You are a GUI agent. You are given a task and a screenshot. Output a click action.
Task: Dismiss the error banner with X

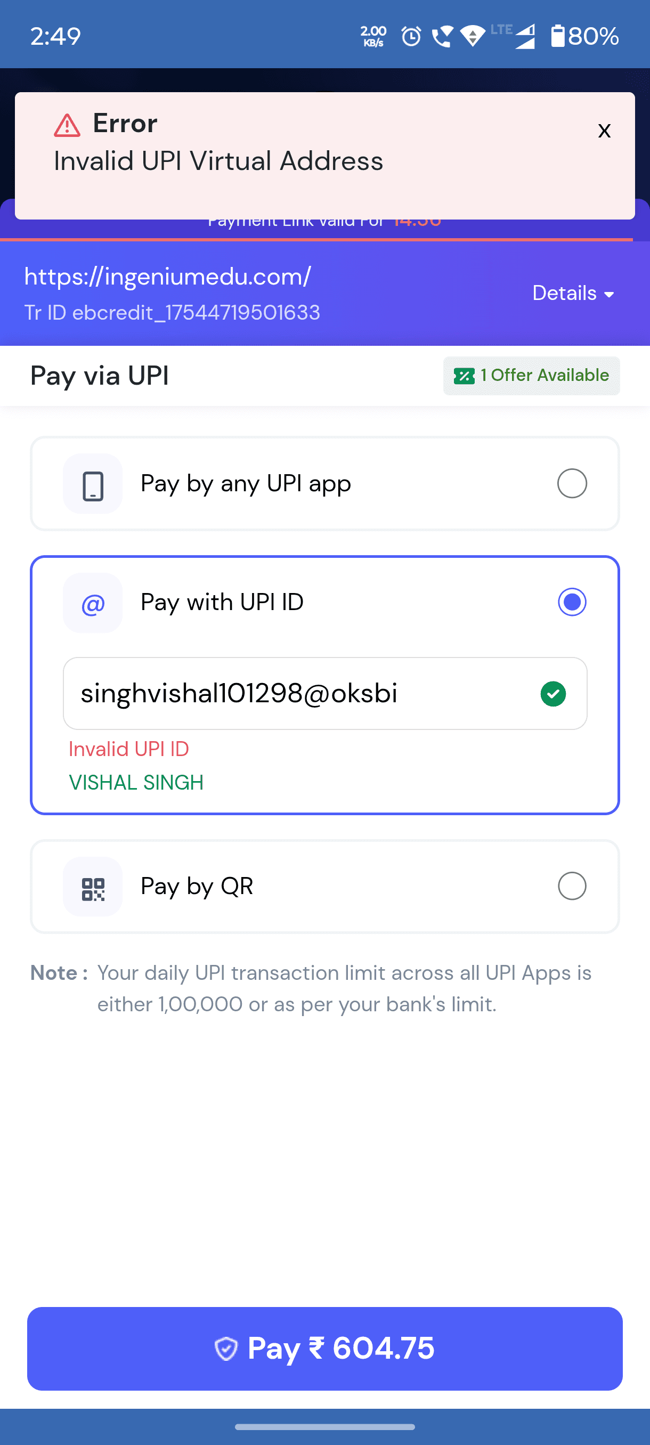604,131
